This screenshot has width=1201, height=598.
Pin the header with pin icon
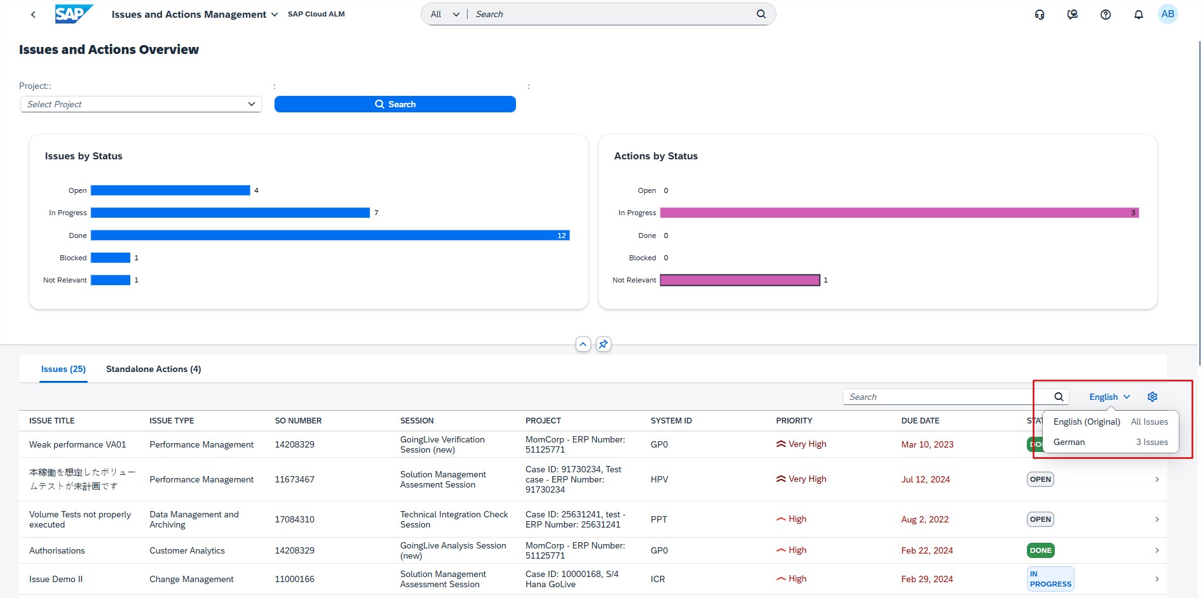[x=604, y=344]
